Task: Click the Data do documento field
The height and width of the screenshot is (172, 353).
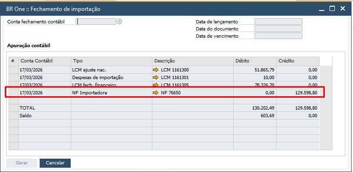Action: 278,29
